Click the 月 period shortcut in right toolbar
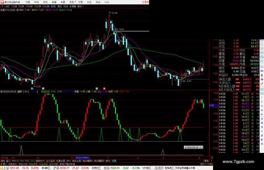Image resolution: width=264 pixels, height=170 pixels. tap(262, 127)
